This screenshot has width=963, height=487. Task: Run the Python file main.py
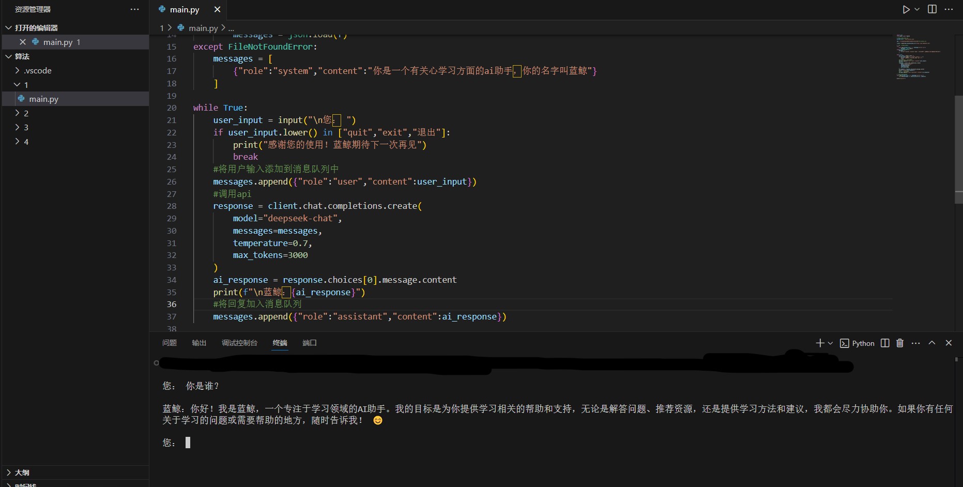(x=906, y=9)
